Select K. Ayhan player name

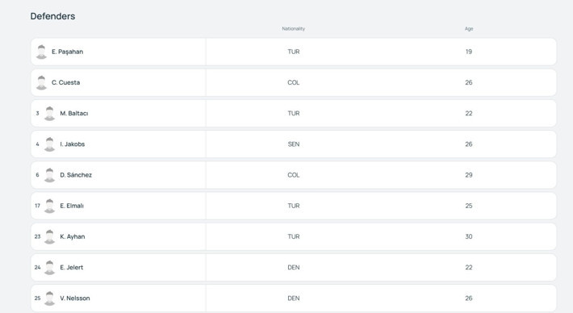tap(73, 236)
